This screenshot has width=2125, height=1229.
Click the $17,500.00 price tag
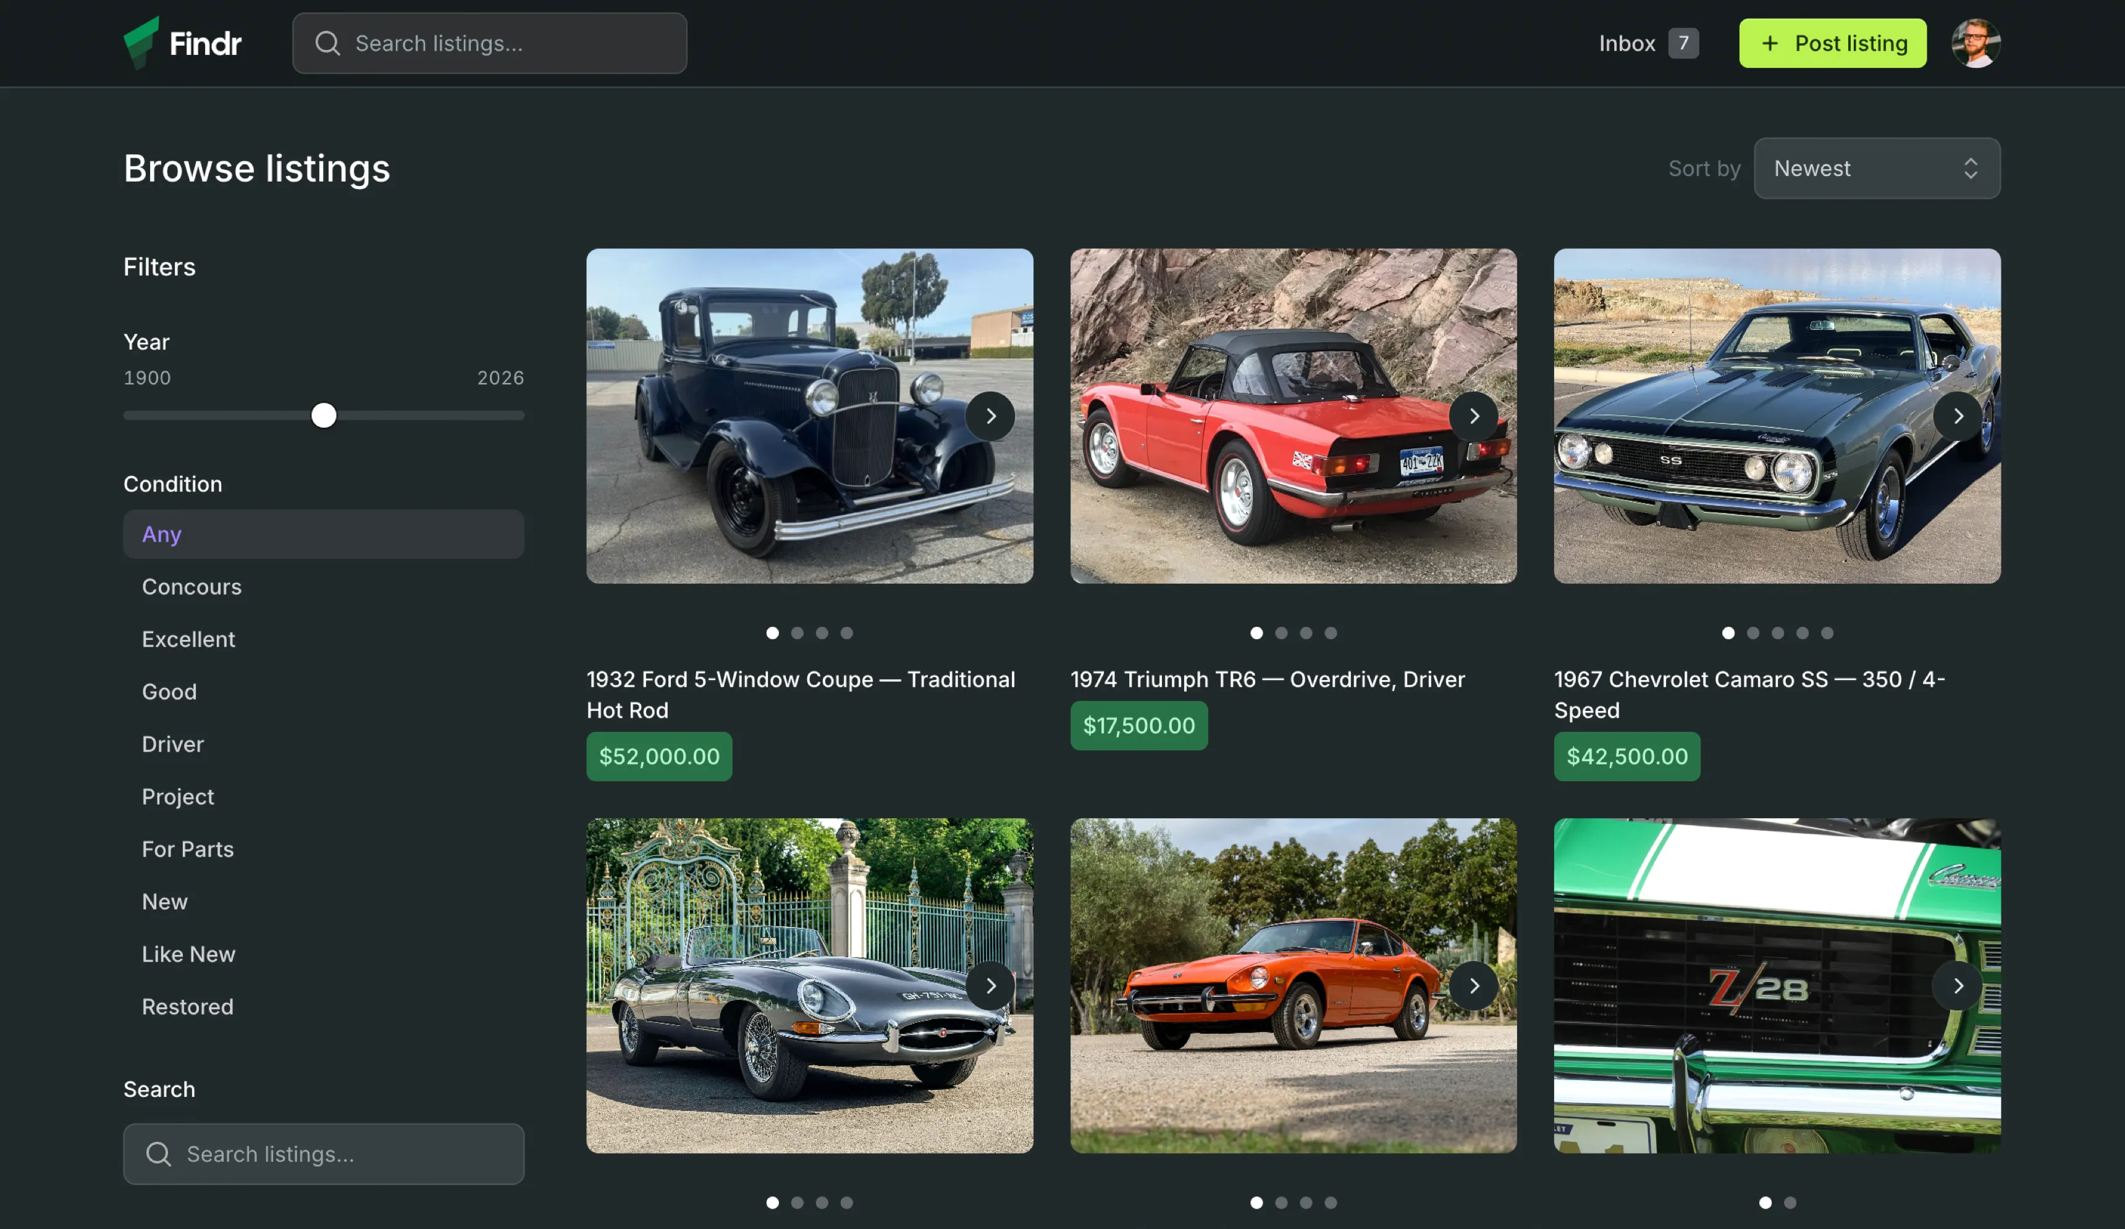[1139, 726]
